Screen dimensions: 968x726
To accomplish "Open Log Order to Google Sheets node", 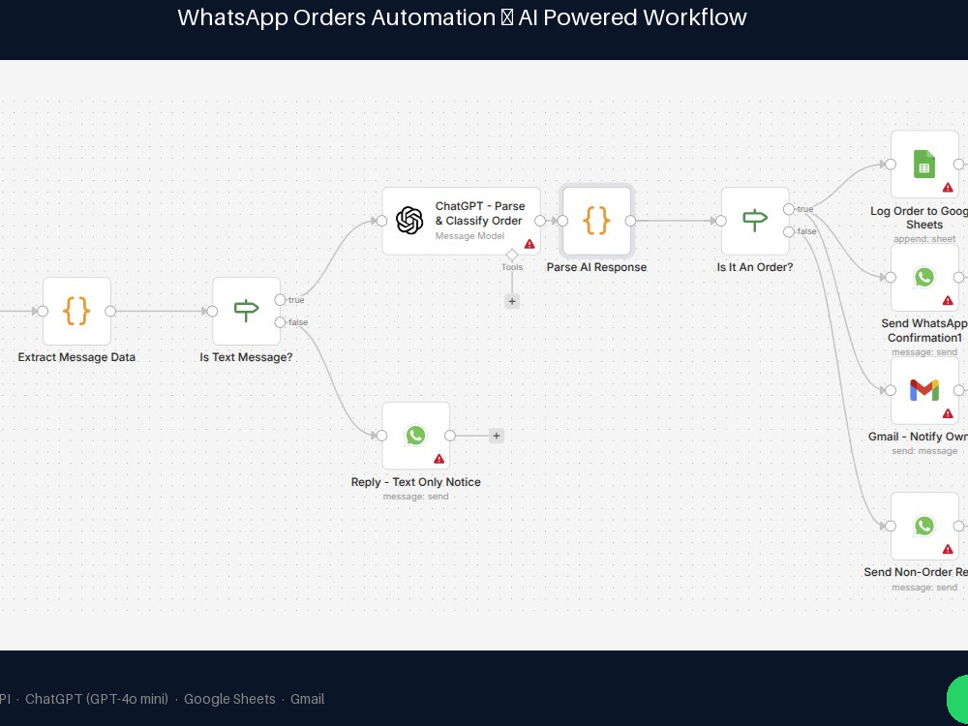I will (x=924, y=165).
